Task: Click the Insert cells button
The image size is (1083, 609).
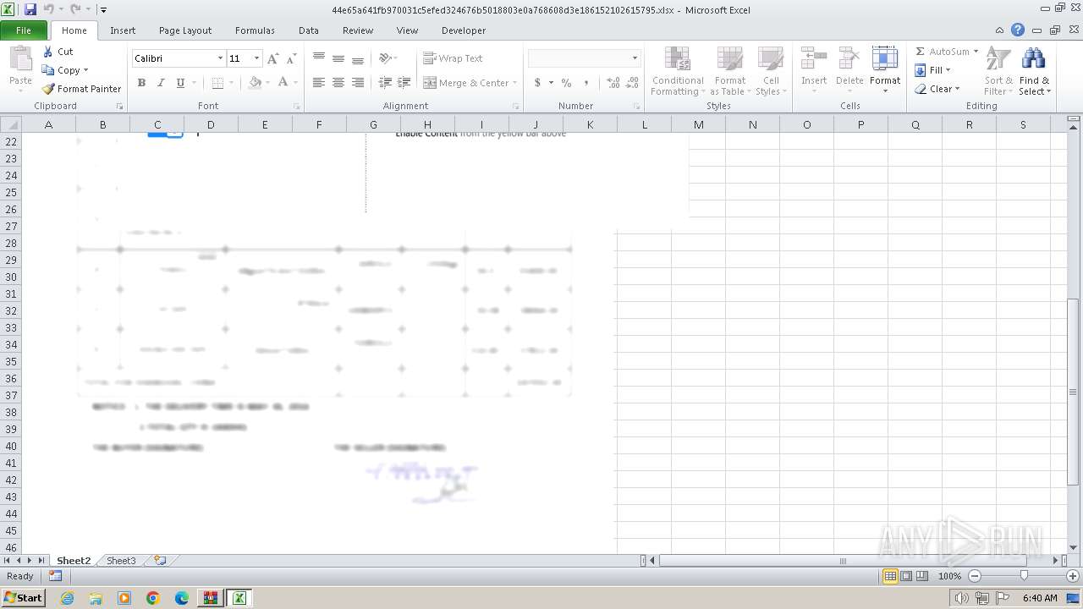Action: [x=814, y=71]
